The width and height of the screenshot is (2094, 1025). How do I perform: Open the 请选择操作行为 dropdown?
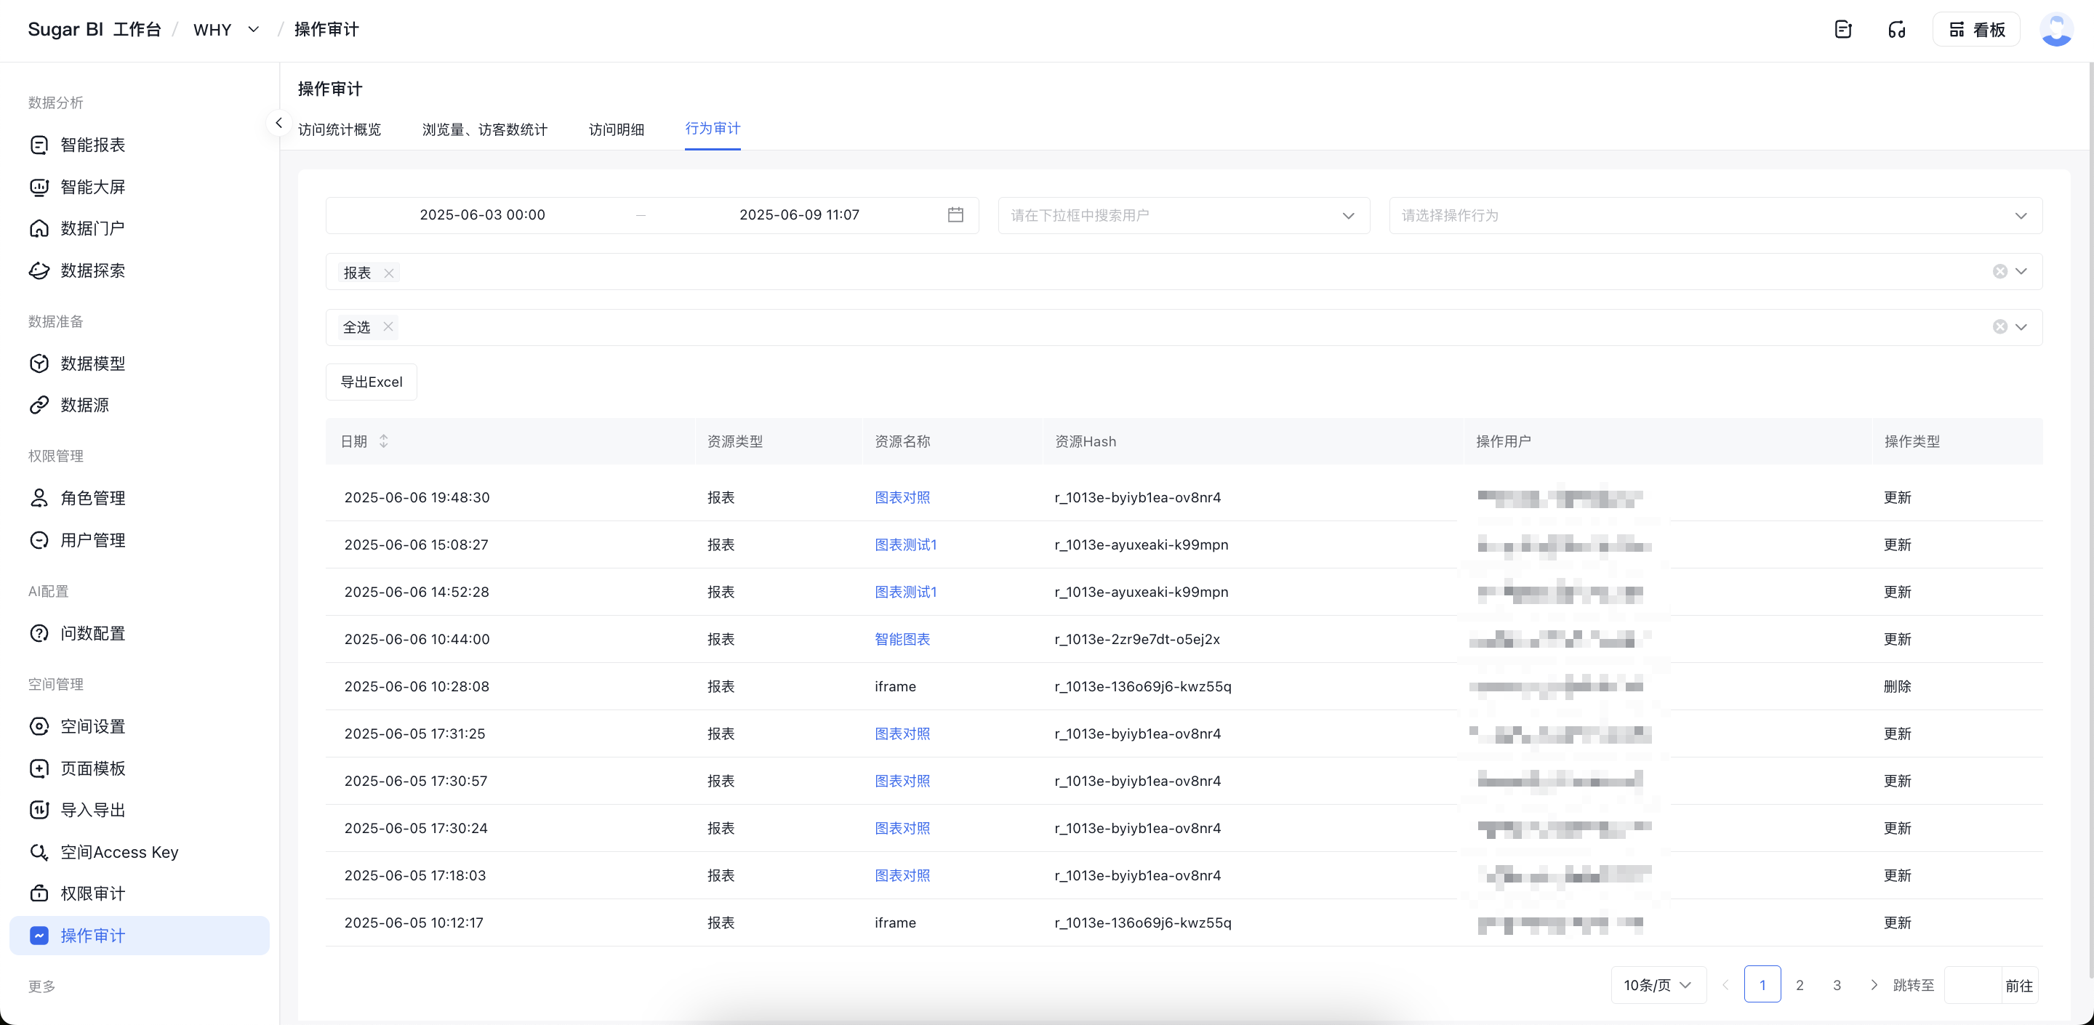point(1715,215)
